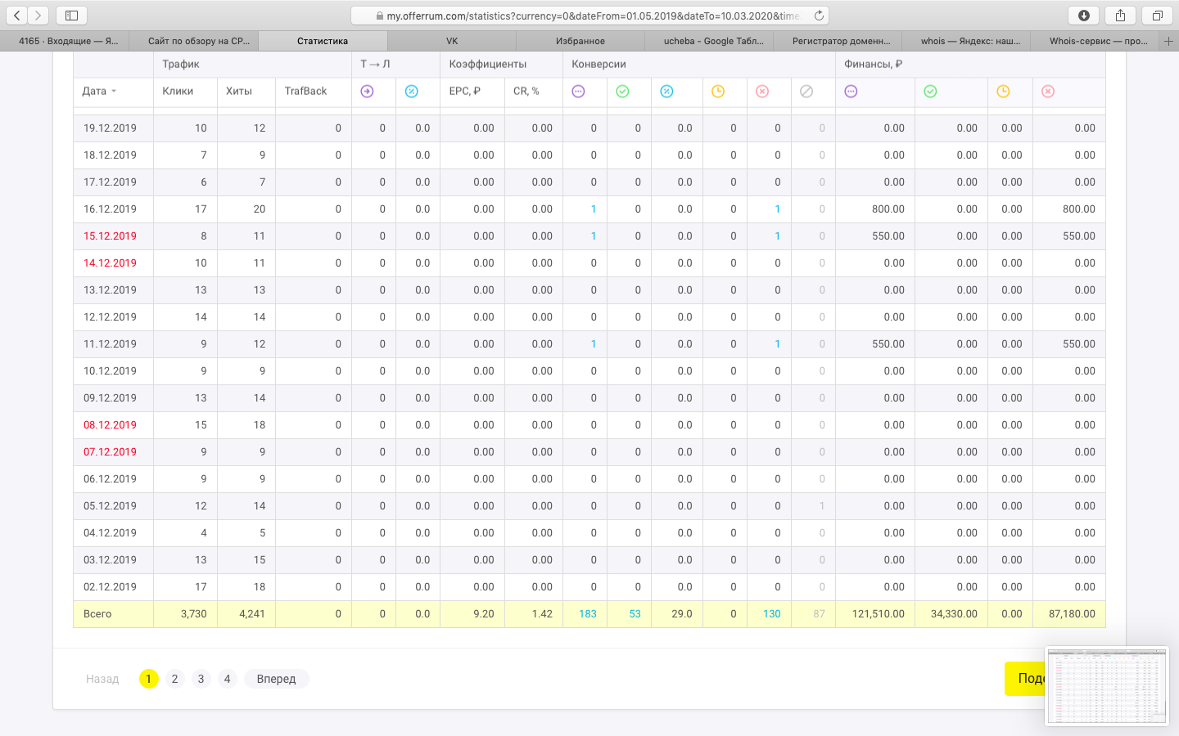Click the approved finances total 34,330.00
The image size is (1179, 736).
click(x=954, y=614)
